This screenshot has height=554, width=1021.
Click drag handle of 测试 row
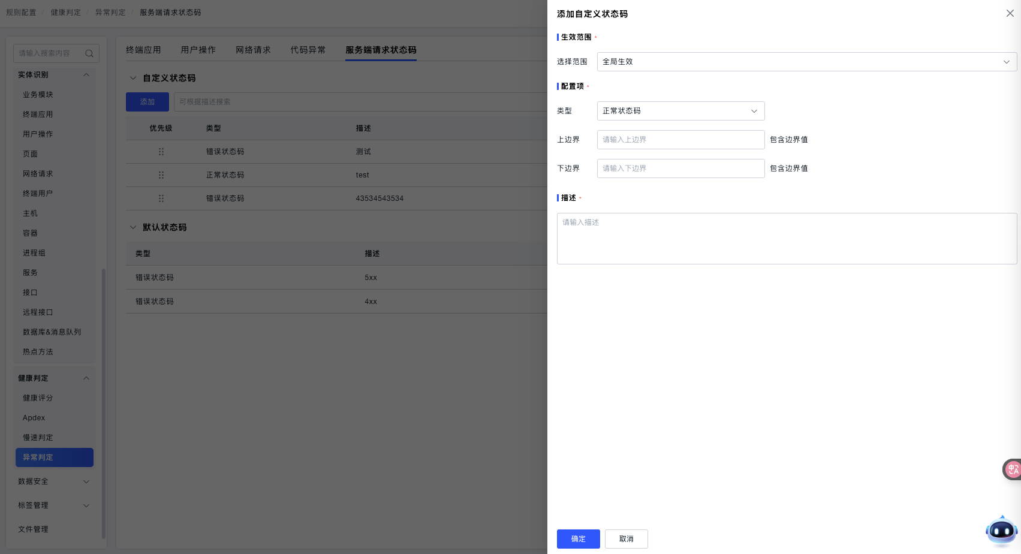(x=161, y=152)
